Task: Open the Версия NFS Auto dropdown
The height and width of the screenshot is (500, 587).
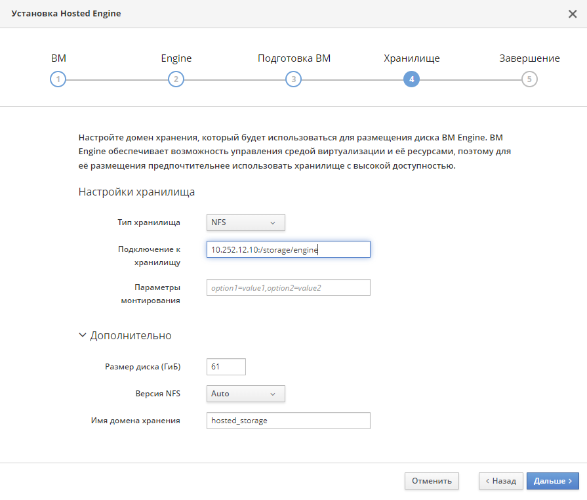Action: (x=245, y=394)
